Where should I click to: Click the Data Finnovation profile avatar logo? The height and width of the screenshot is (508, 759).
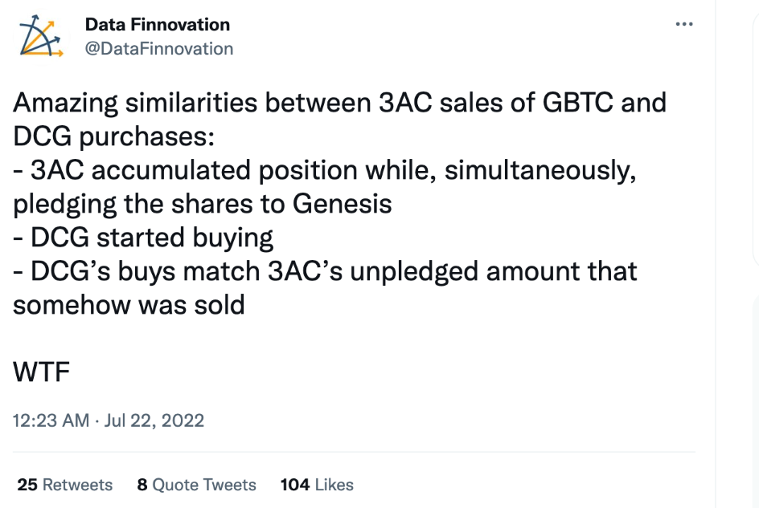pos(41,37)
